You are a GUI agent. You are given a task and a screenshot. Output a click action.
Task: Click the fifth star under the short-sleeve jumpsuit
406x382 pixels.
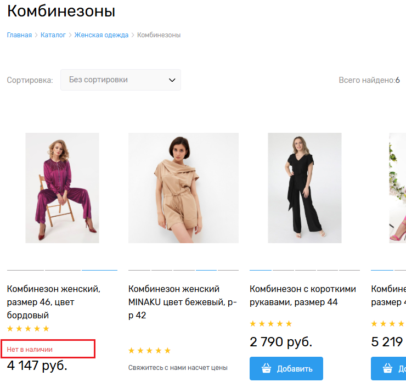point(289,324)
